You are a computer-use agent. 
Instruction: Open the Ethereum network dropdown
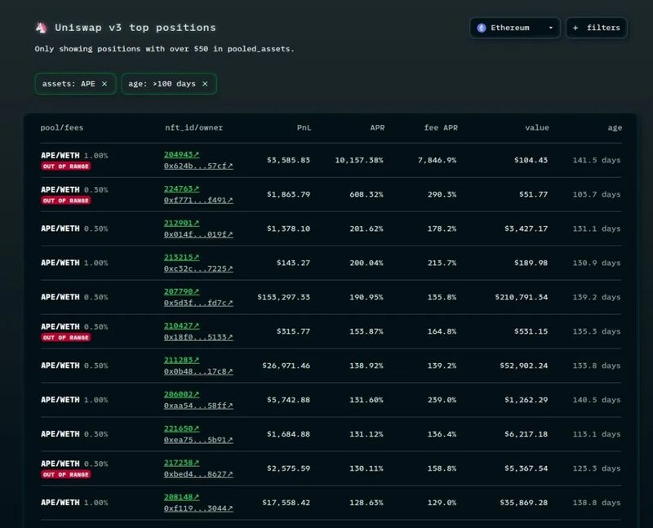514,28
